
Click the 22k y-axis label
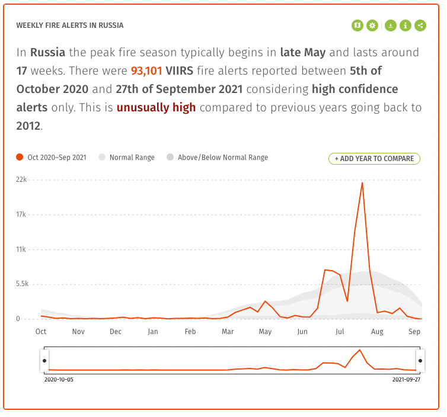pos(21,179)
